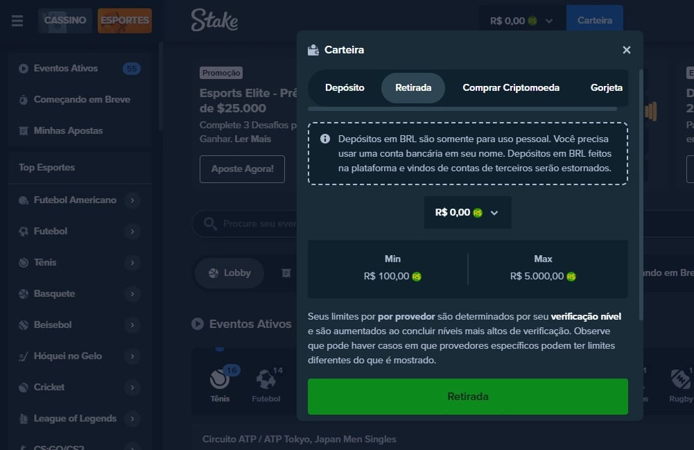Click the Carteira button in header
The image size is (694, 450).
[594, 20]
